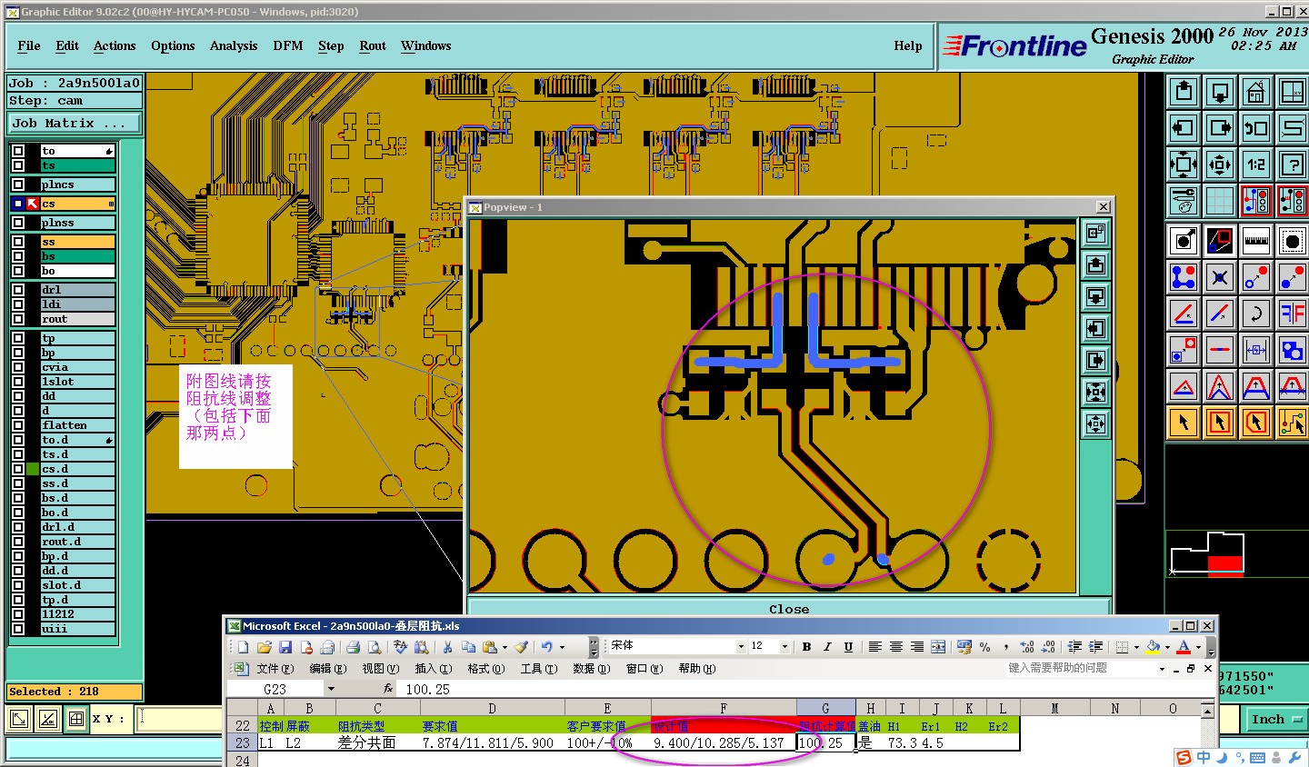Click Cut scissors icon in Excel
The width and height of the screenshot is (1309, 767).
coord(447,647)
